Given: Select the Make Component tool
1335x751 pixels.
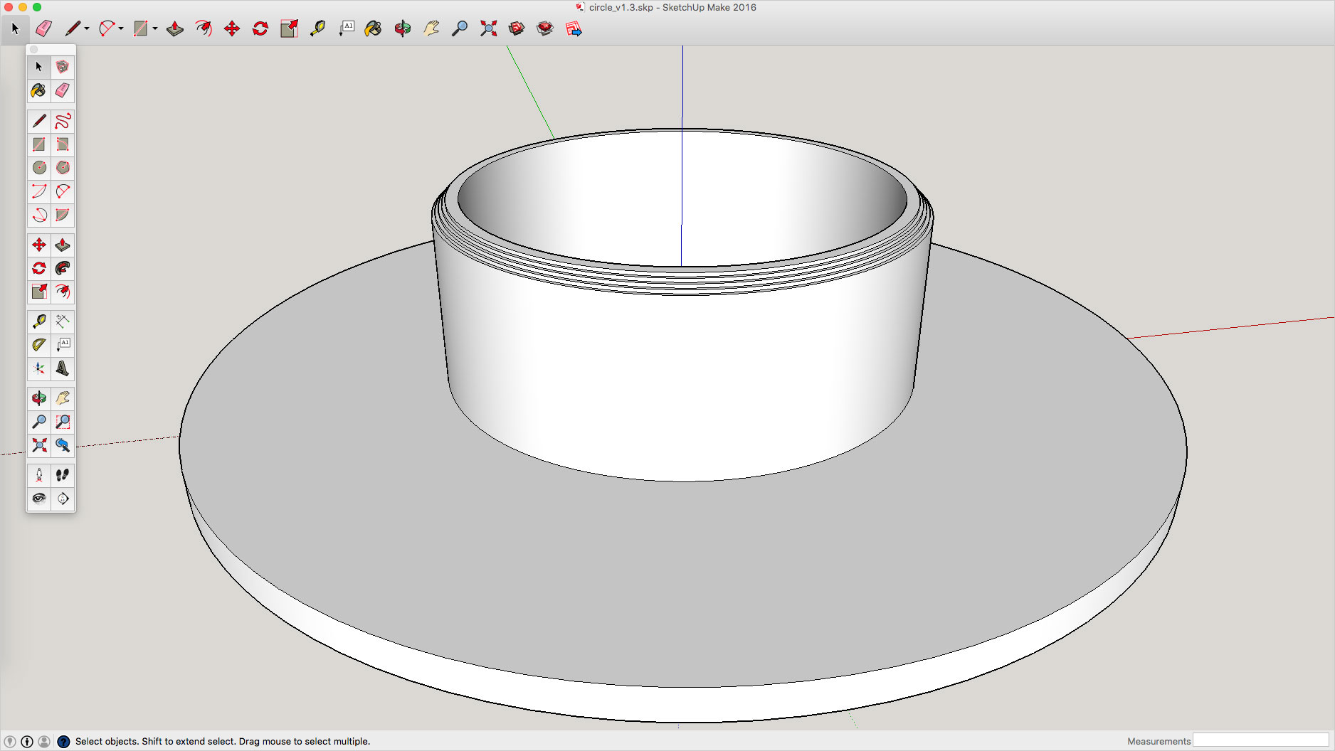Looking at the screenshot, I should 63,67.
